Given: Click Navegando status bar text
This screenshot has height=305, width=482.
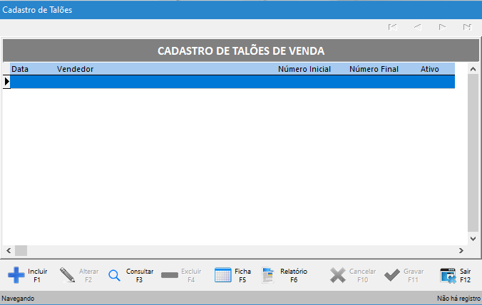Looking at the screenshot, I should point(18,299).
